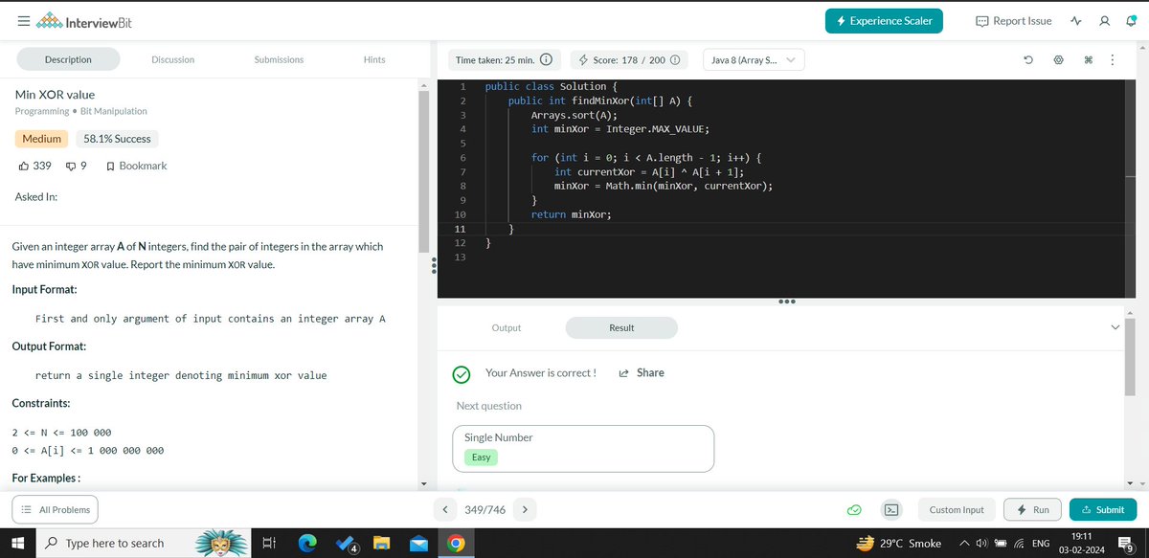Image resolution: width=1149 pixels, height=558 pixels.
Task: Open the activity pulse icon in header
Action: 1076,21
